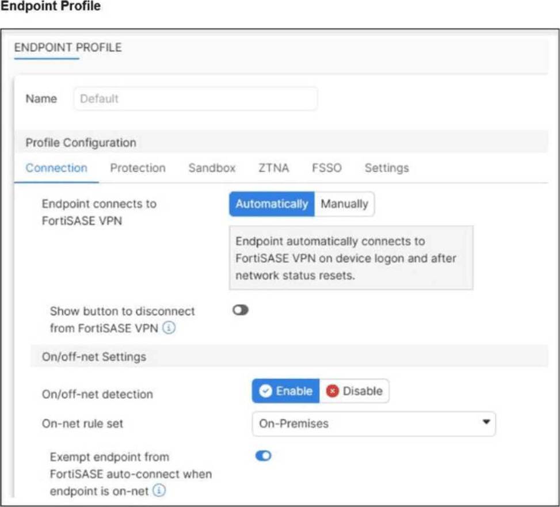Viewport: 560px width, 507px height.
Task: Select the Connection tab
Action: click(x=56, y=168)
